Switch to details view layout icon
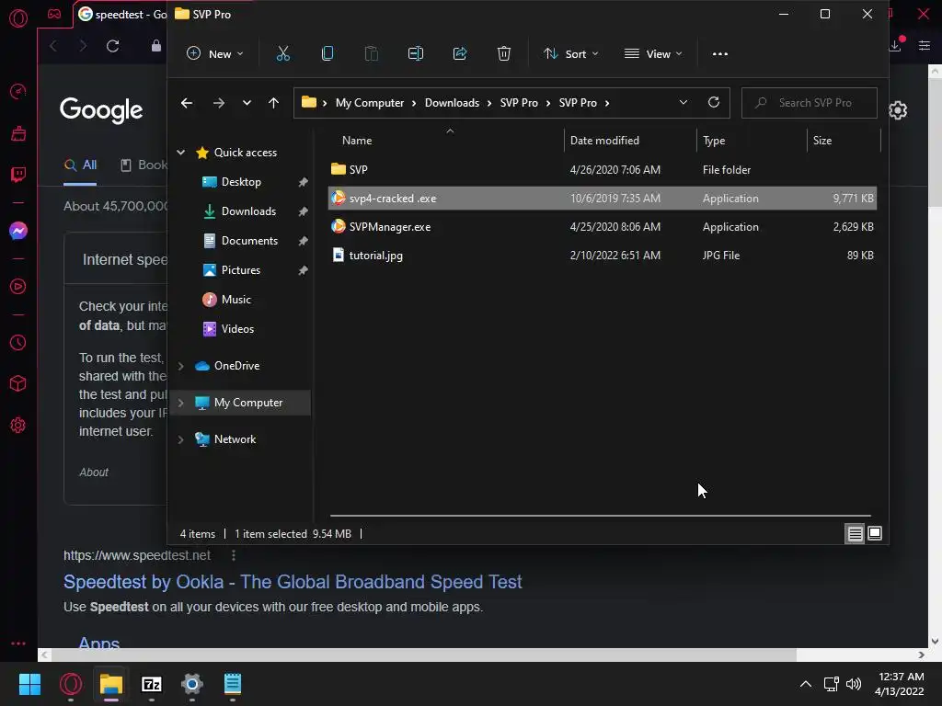This screenshot has height=706, width=942. pos(855,533)
